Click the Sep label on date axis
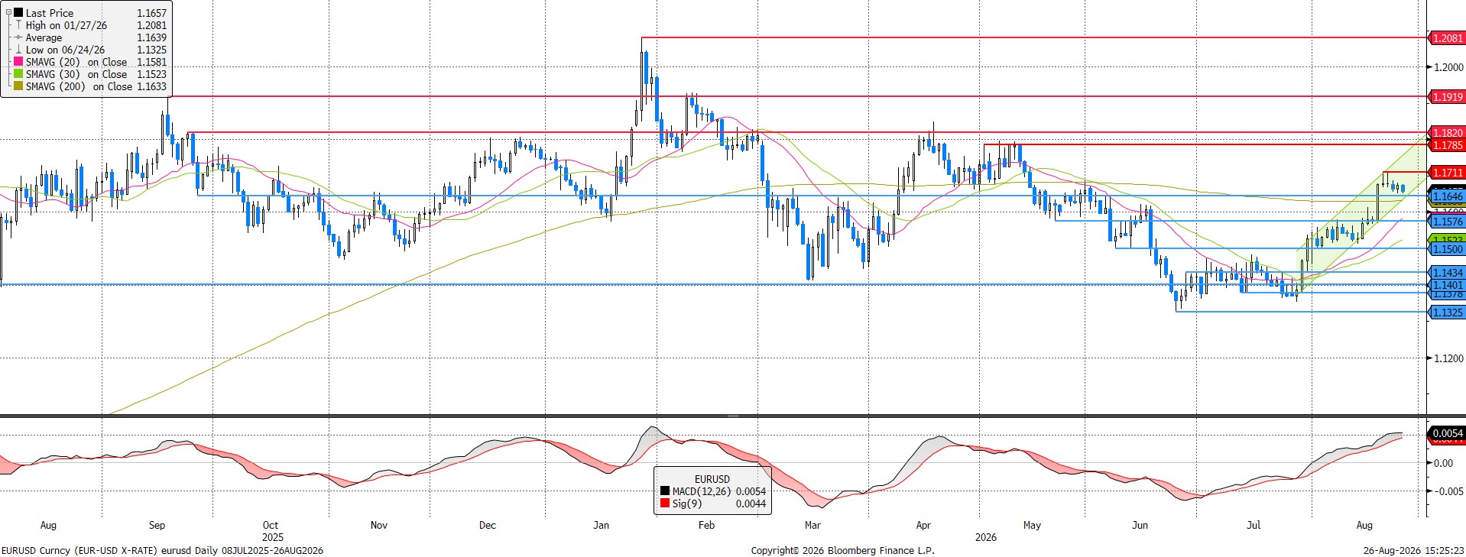Screen dimensions: 1466x557 [157, 525]
